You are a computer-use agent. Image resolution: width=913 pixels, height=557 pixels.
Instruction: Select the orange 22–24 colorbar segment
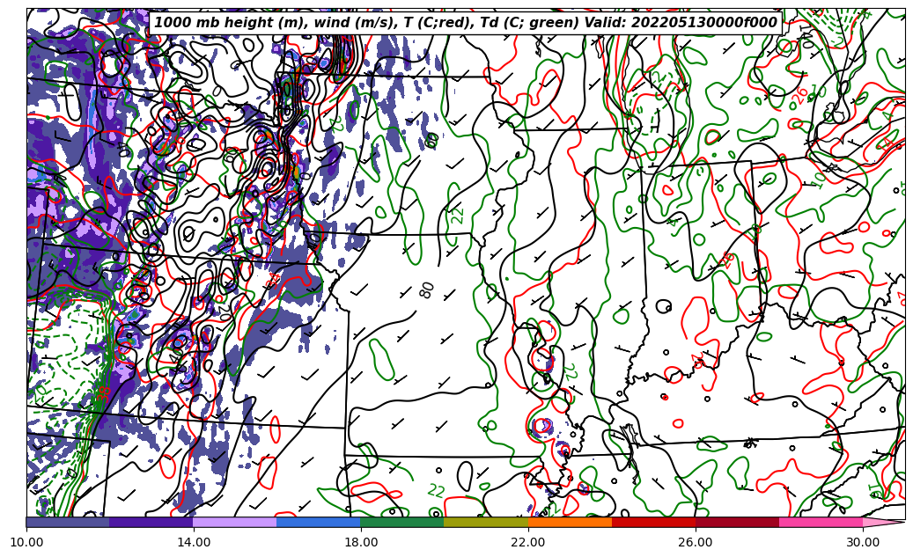point(570,522)
